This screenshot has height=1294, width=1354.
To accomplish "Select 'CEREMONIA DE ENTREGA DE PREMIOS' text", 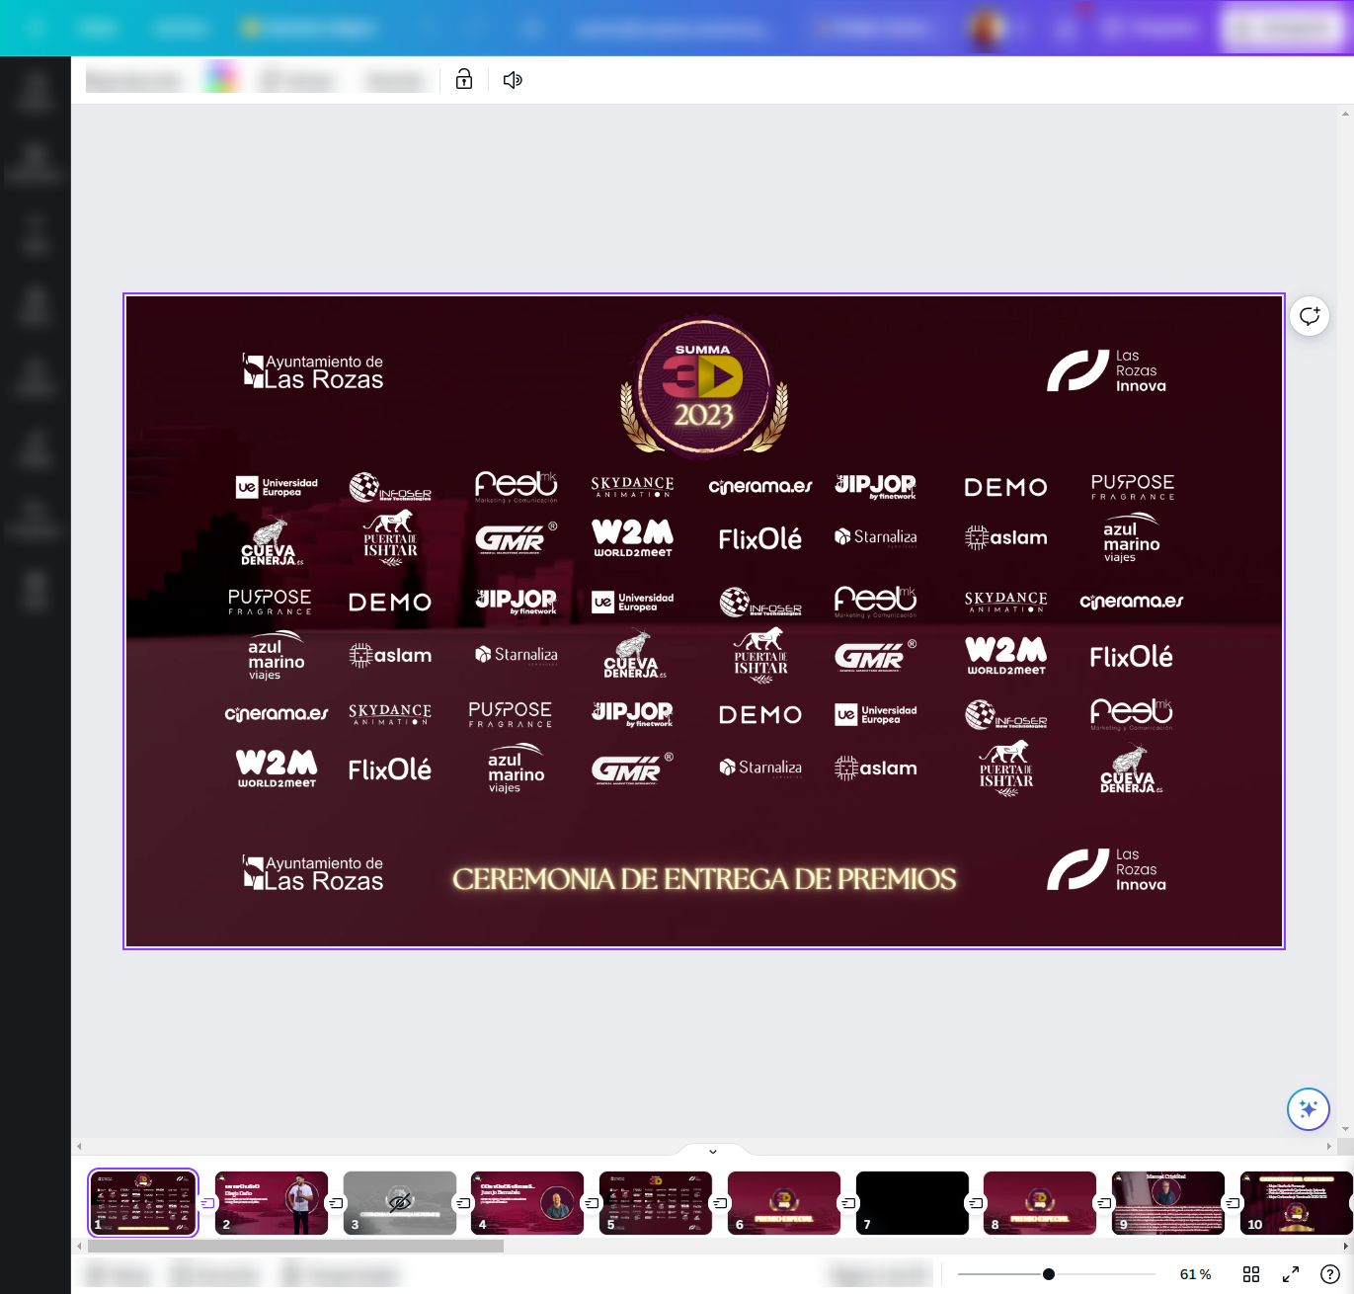I will click(x=704, y=879).
